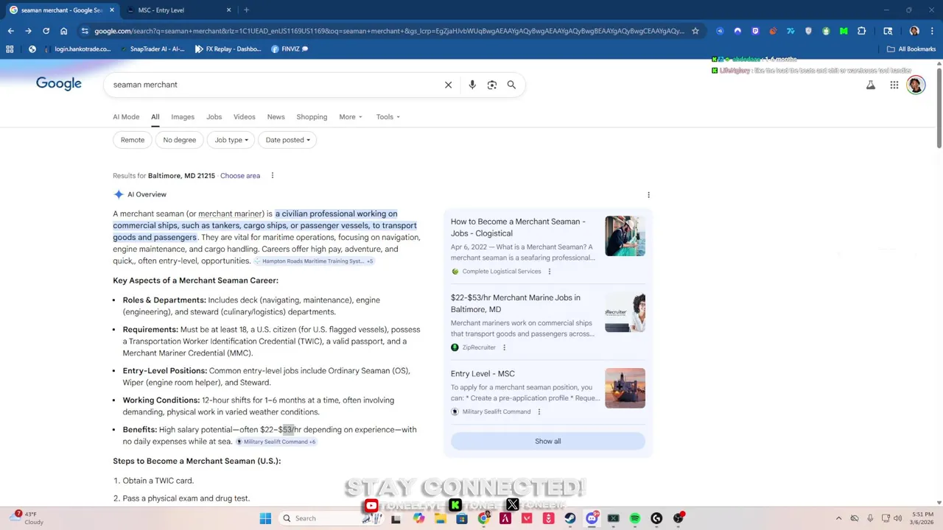Open the Google account profile picture
Screen dimensions: 943x530
click(x=916, y=85)
